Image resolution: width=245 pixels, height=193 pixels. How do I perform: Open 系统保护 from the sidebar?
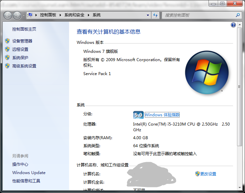tap(20, 57)
